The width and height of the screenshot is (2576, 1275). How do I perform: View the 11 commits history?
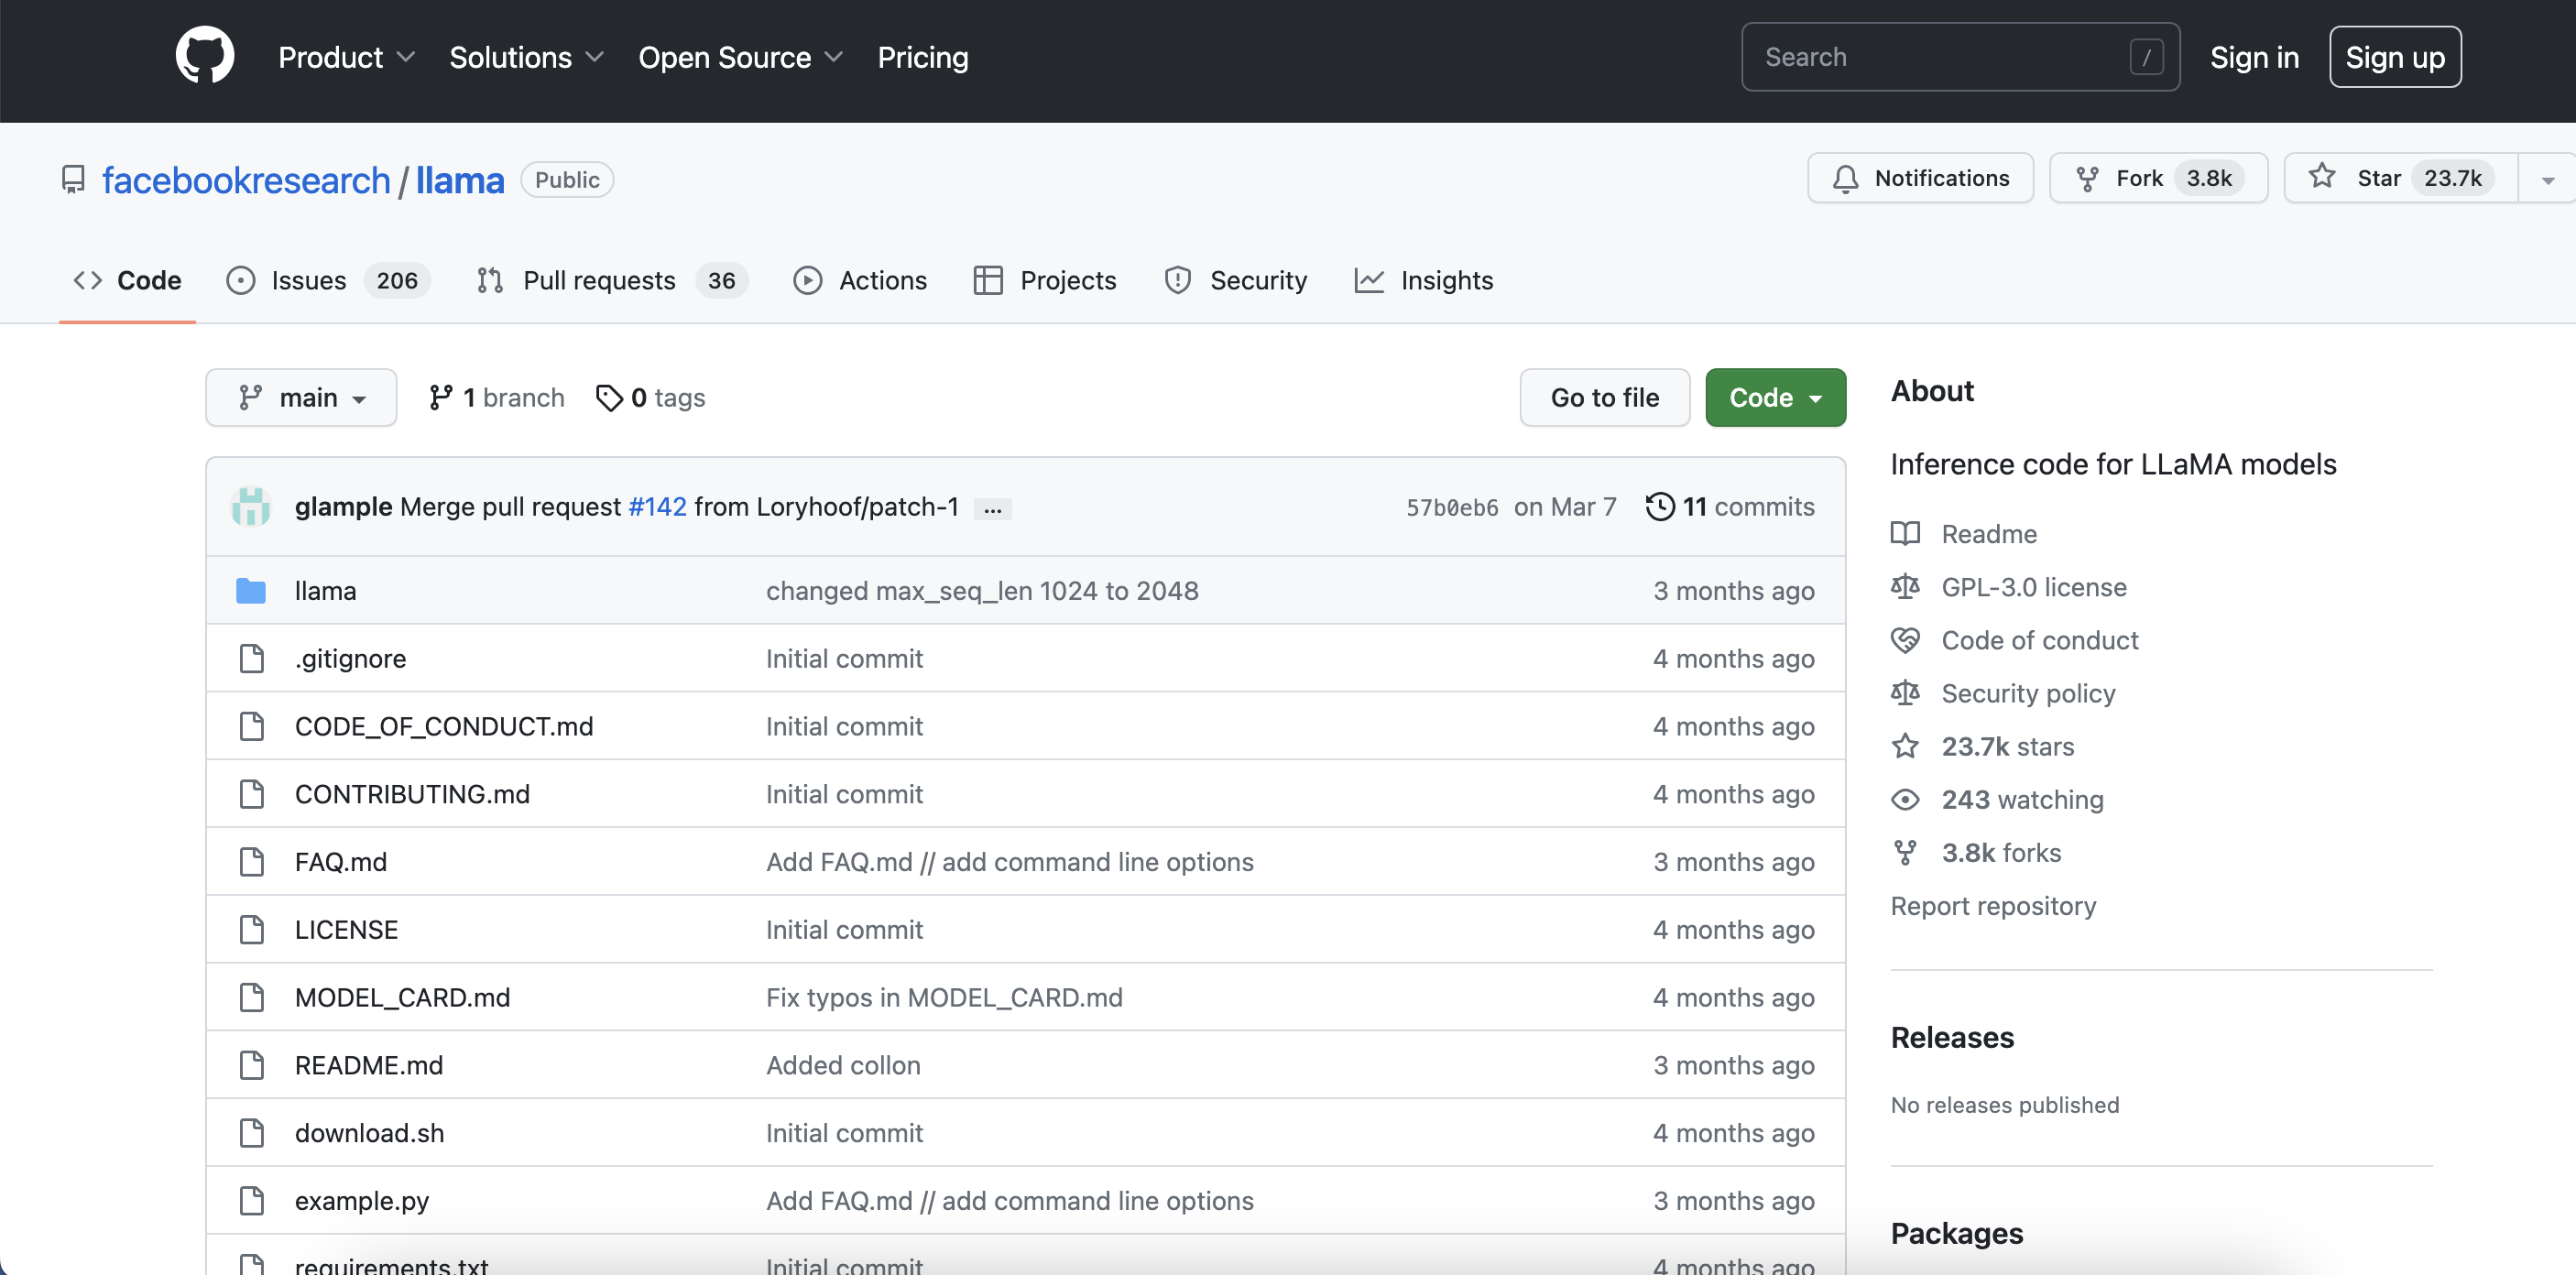click(x=1730, y=507)
